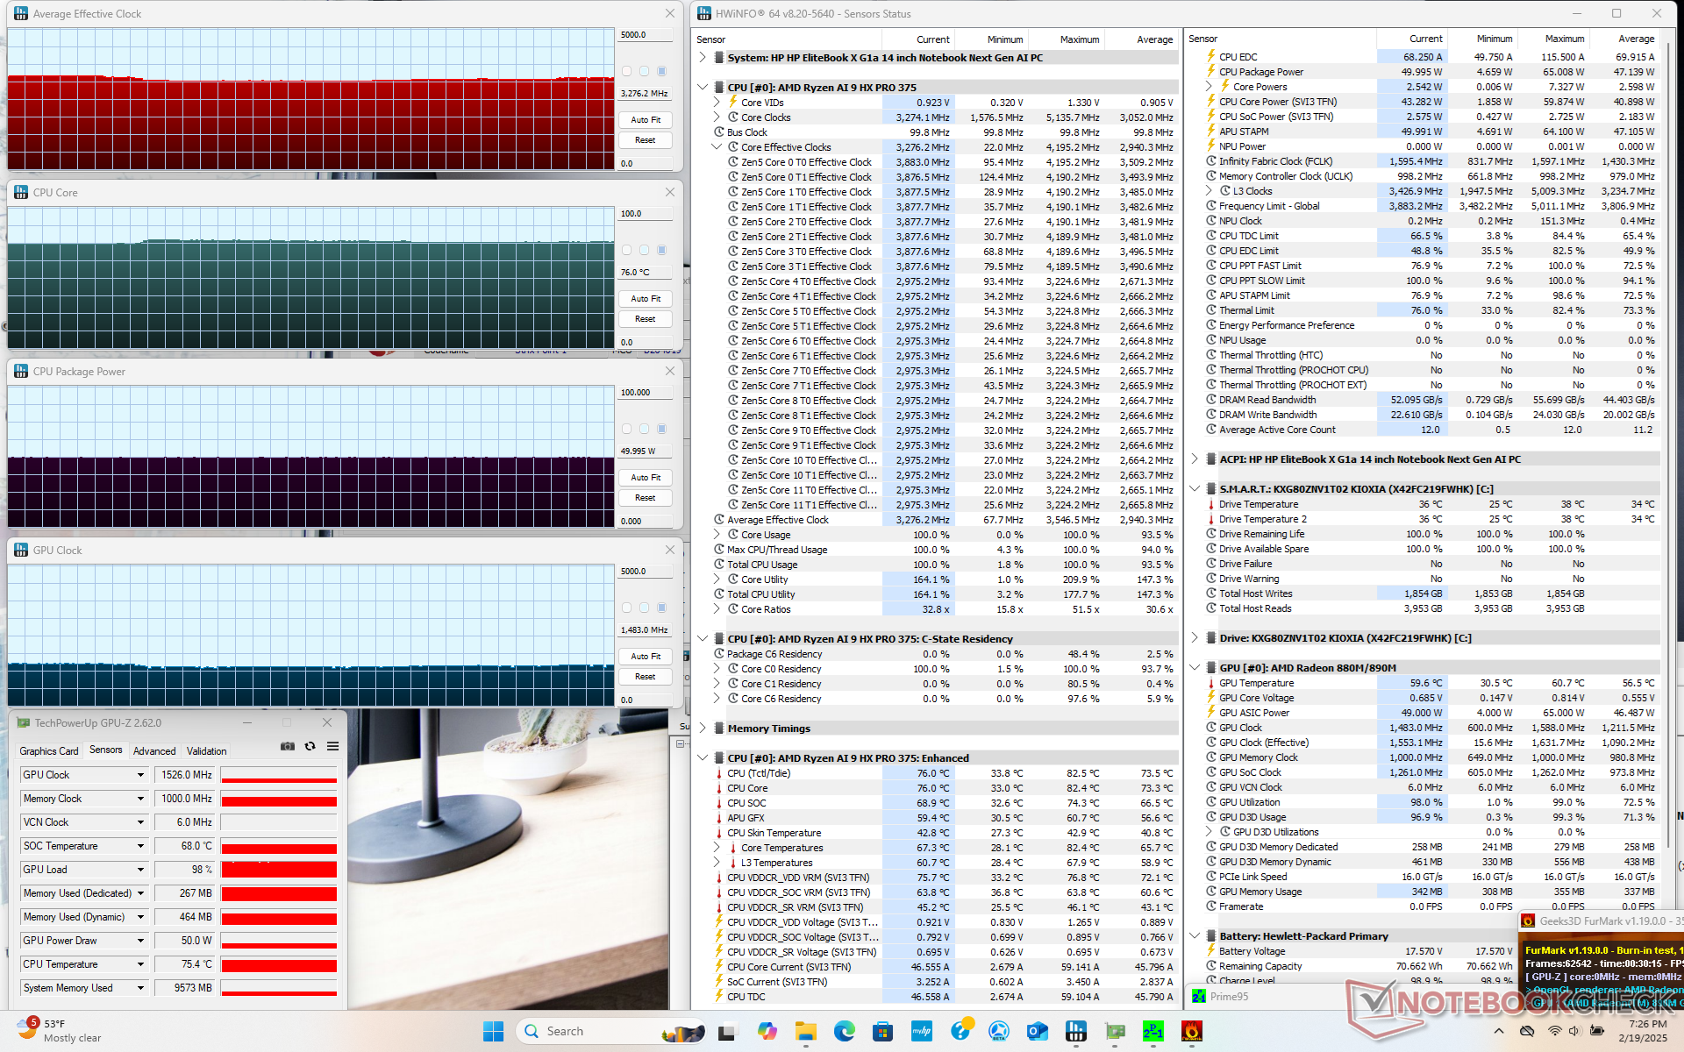
Task: Collapse the Core Effective Clocks tree node
Action: (717, 147)
